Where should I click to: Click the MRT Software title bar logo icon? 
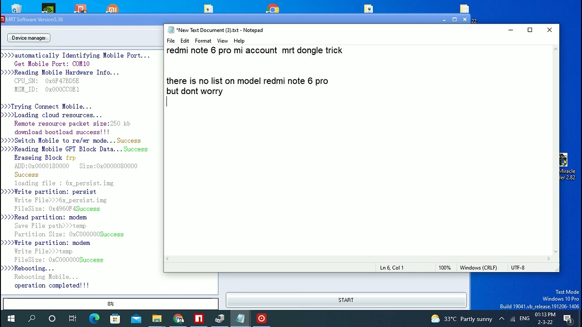[x=2, y=20]
